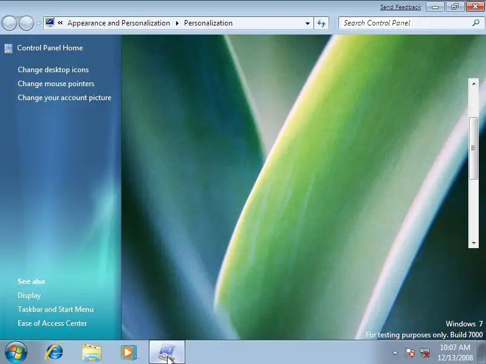The height and width of the screenshot is (364, 486).
Task: Open the recent pages dropdown arrow
Action: 39,23
